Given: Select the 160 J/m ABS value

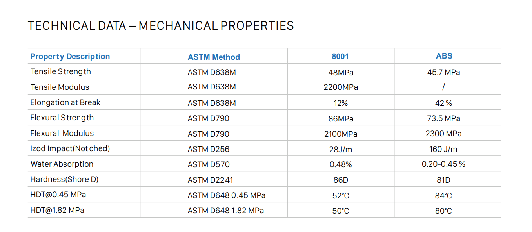Looking at the screenshot, I should [x=443, y=149].
